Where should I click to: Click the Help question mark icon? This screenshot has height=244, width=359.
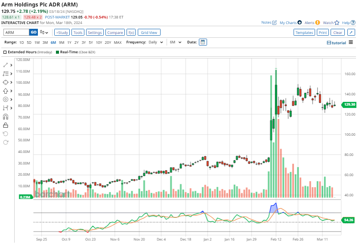point(353,23)
